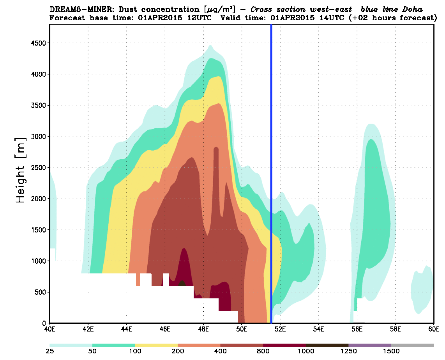
Task: Click the '3500' height axis label
Action: pyautogui.click(x=38, y=105)
